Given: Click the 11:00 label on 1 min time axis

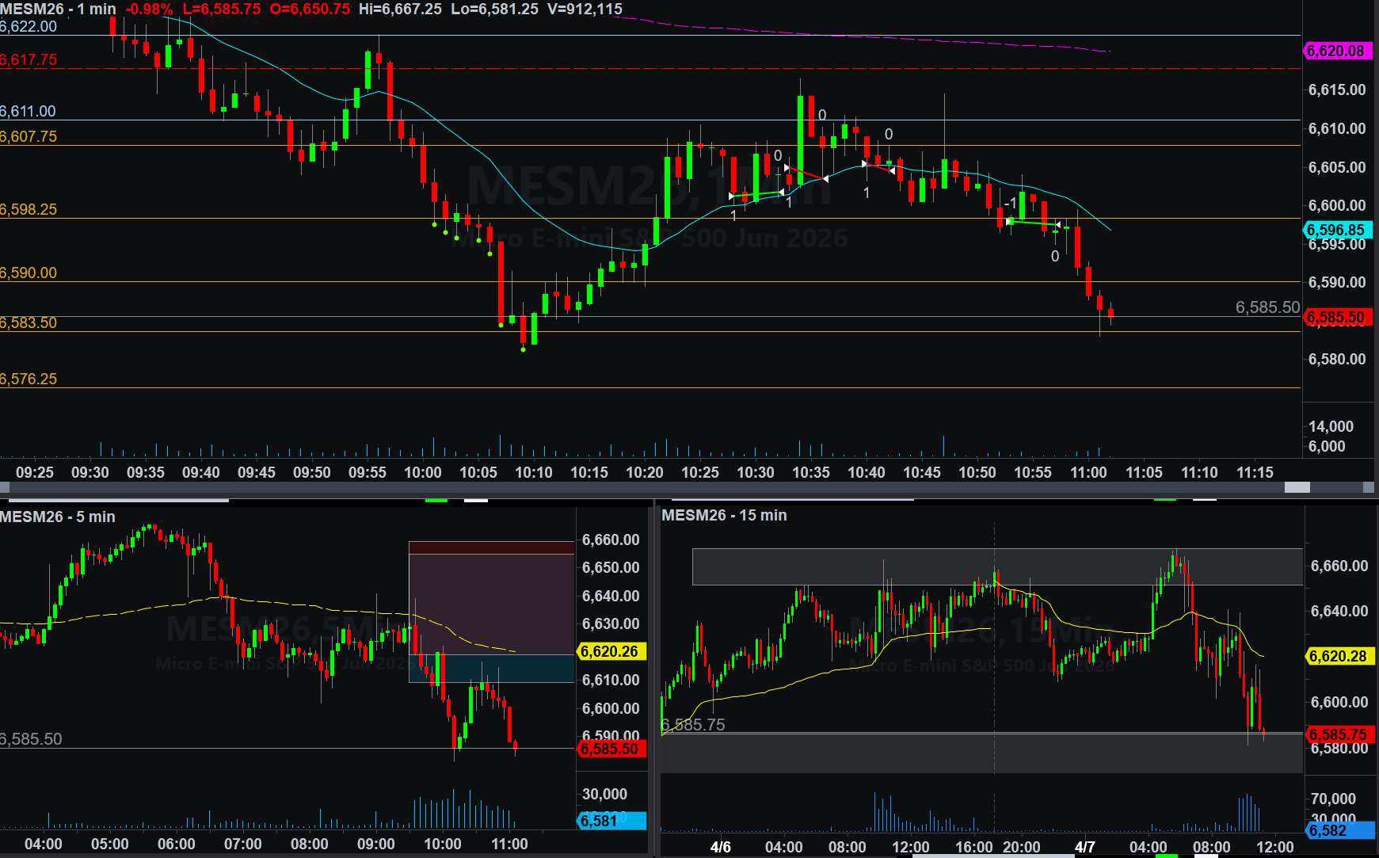Looking at the screenshot, I should pos(1088,472).
